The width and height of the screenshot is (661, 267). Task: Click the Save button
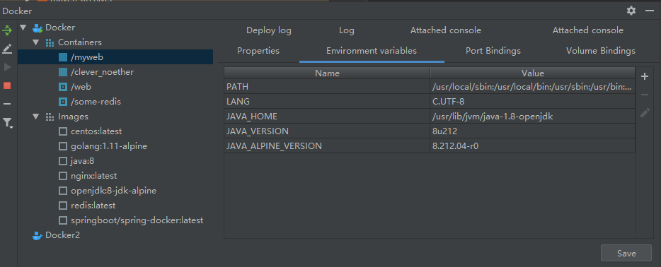click(626, 253)
